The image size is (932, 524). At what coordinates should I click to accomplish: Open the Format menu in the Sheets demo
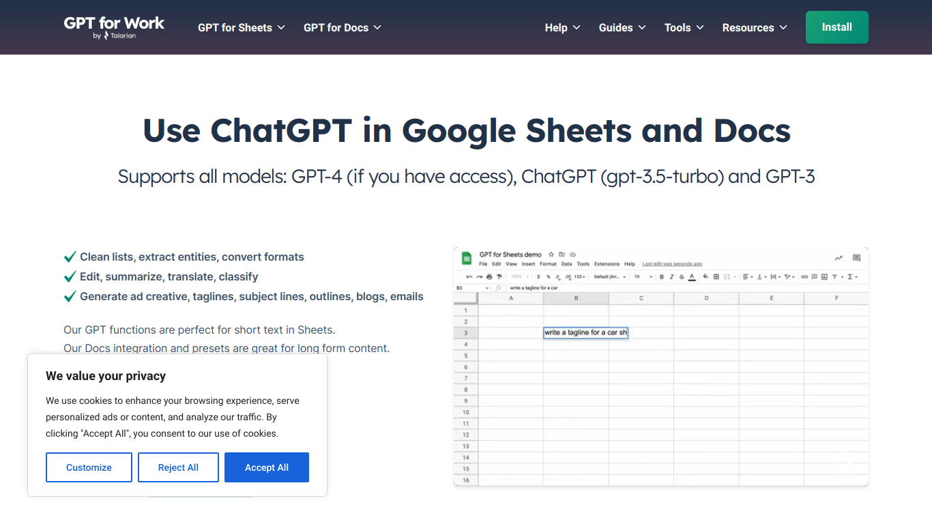point(548,263)
